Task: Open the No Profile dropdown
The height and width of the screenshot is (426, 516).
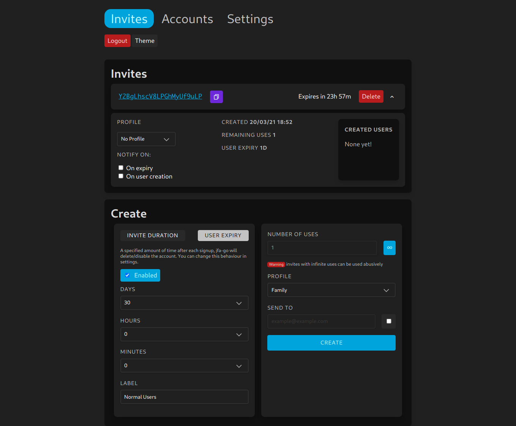Action: (x=146, y=139)
